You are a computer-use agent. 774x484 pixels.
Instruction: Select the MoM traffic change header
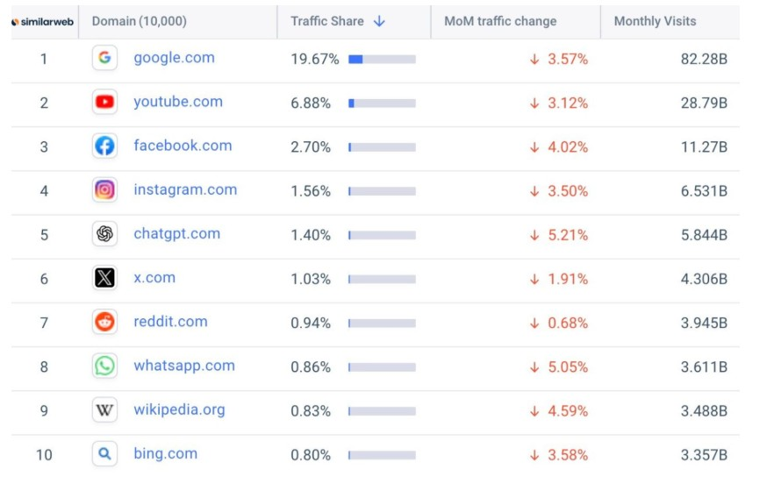(500, 21)
